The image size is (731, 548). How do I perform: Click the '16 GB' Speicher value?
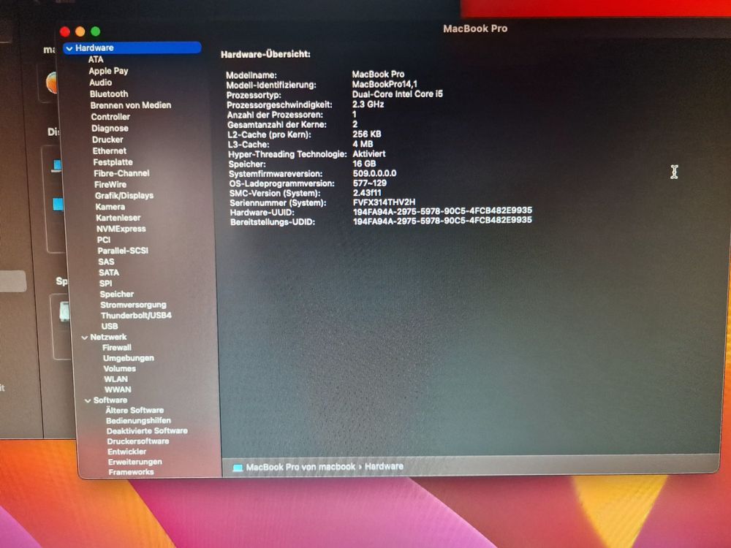[364, 164]
